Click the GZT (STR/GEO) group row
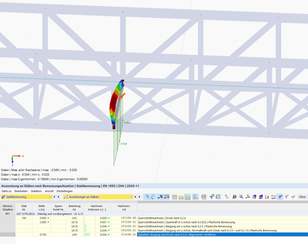Screen dimensions: 308x244 pos(162,214)
